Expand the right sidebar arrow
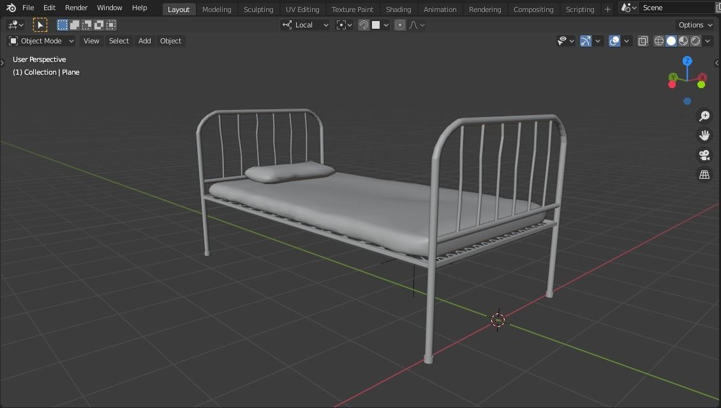721x408 pixels. click(x=717, y=63)
